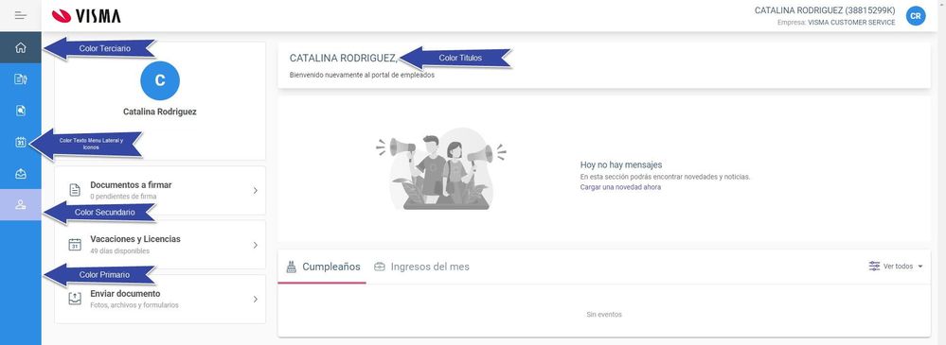Click the VISMA logo
The width and height of the screenshot is (946, 345).
tap(86, 16)
